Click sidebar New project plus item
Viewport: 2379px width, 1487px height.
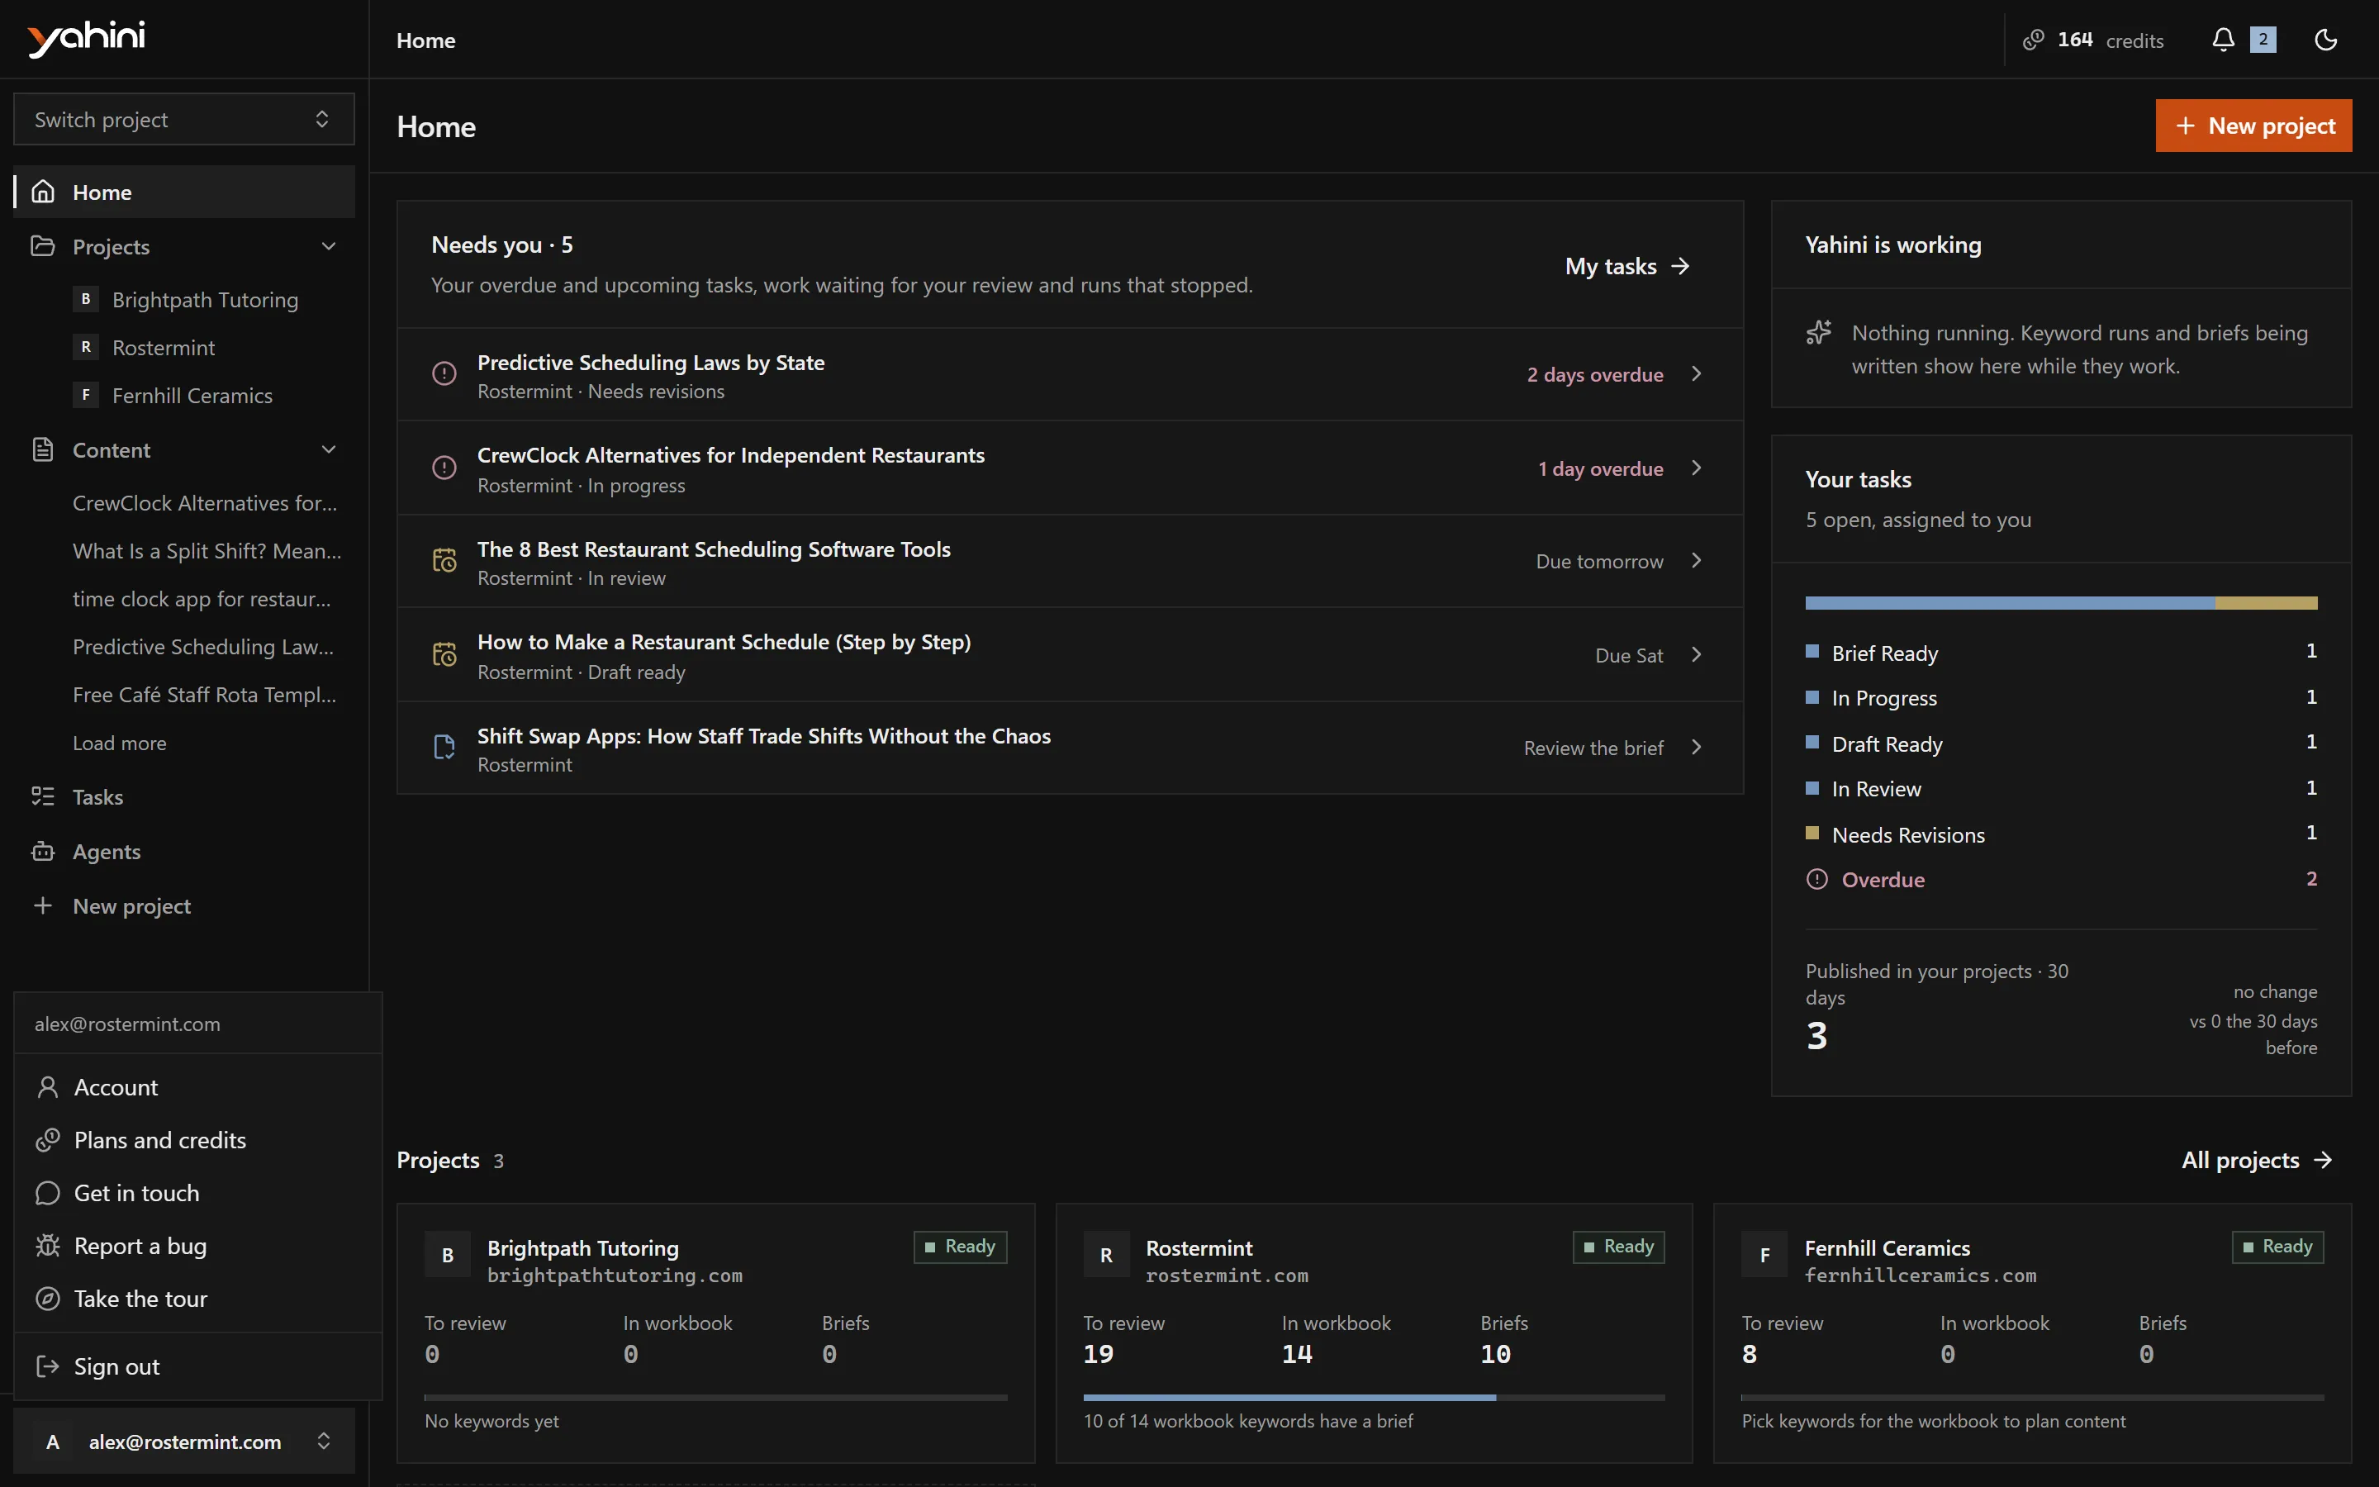coord(184,905)
